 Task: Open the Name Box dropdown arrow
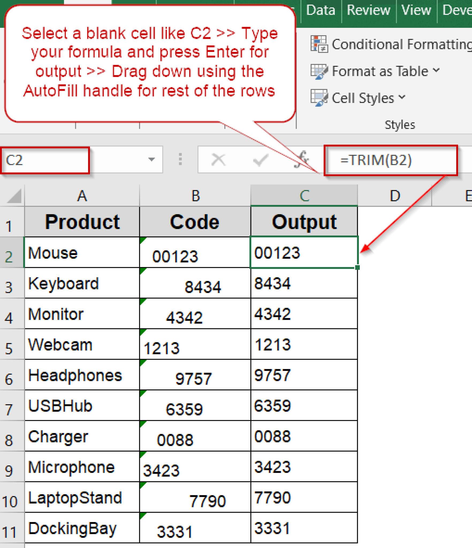[x=151, y=160]
